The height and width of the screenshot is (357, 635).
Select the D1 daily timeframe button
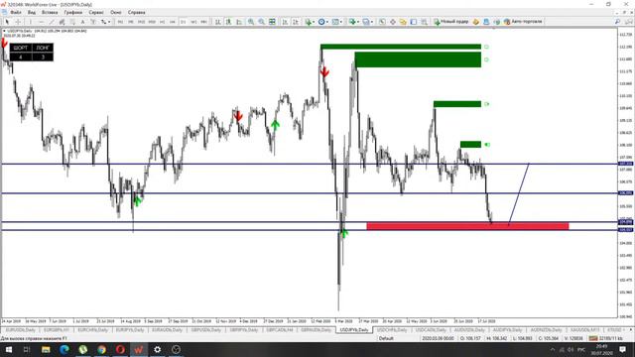point(183,22)
